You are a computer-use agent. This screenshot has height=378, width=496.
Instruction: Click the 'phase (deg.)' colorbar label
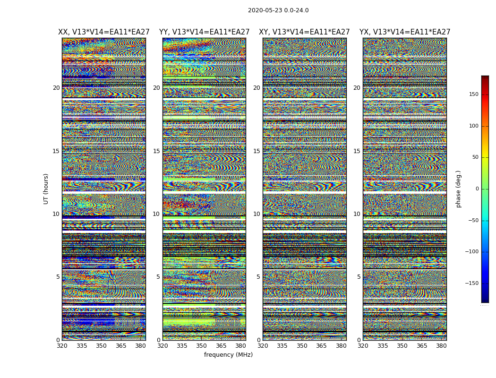[x=458, y=189]
